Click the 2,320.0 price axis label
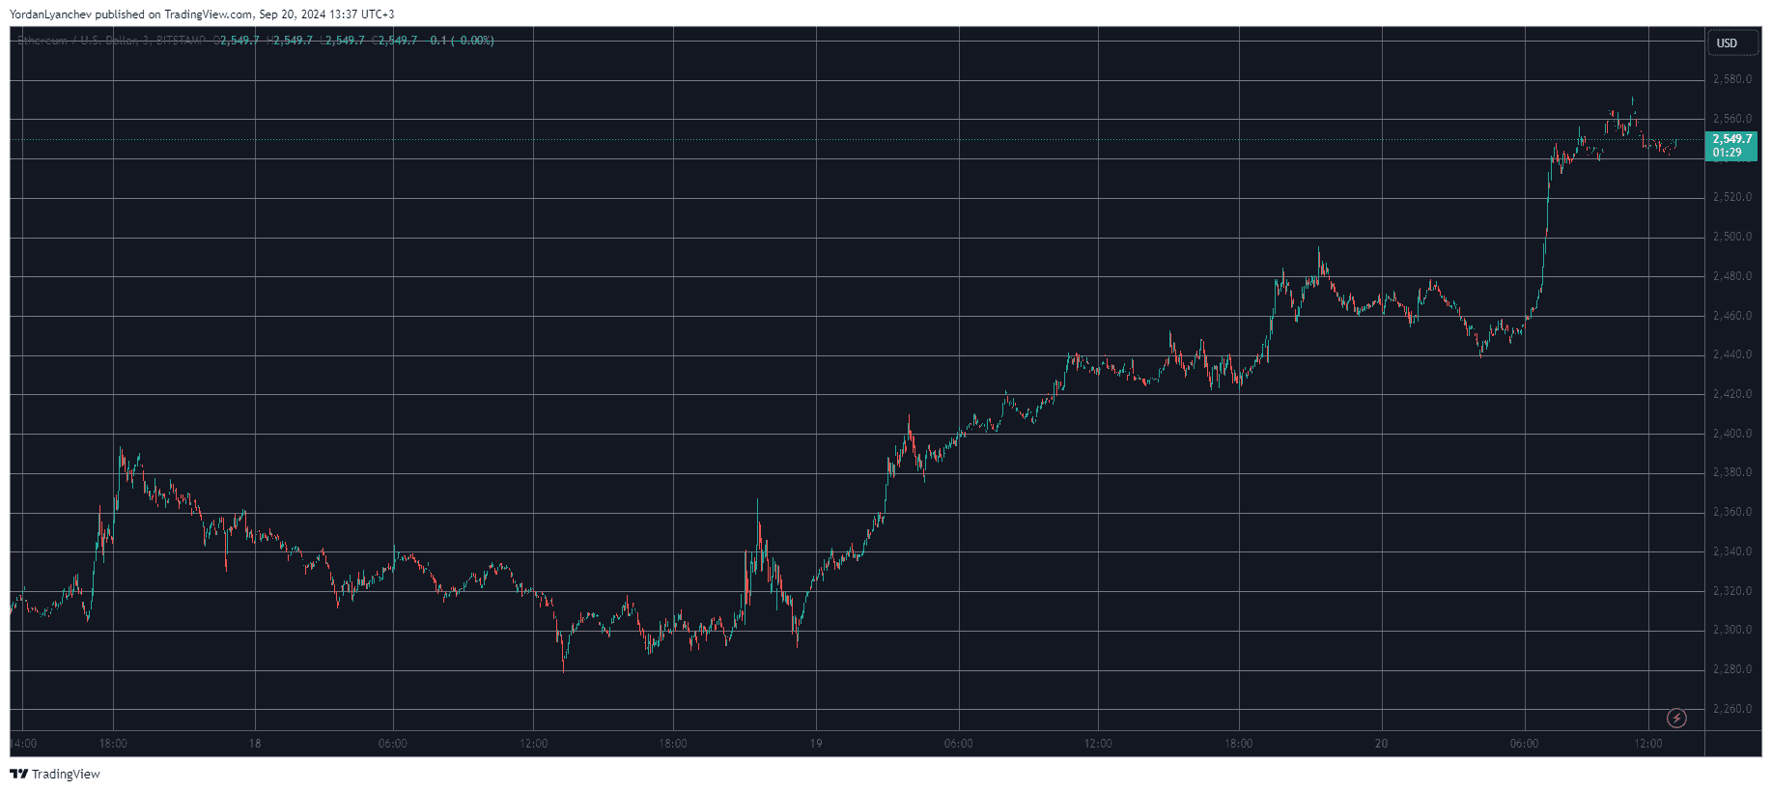The image size is (1772, 791). (1732, 591)
